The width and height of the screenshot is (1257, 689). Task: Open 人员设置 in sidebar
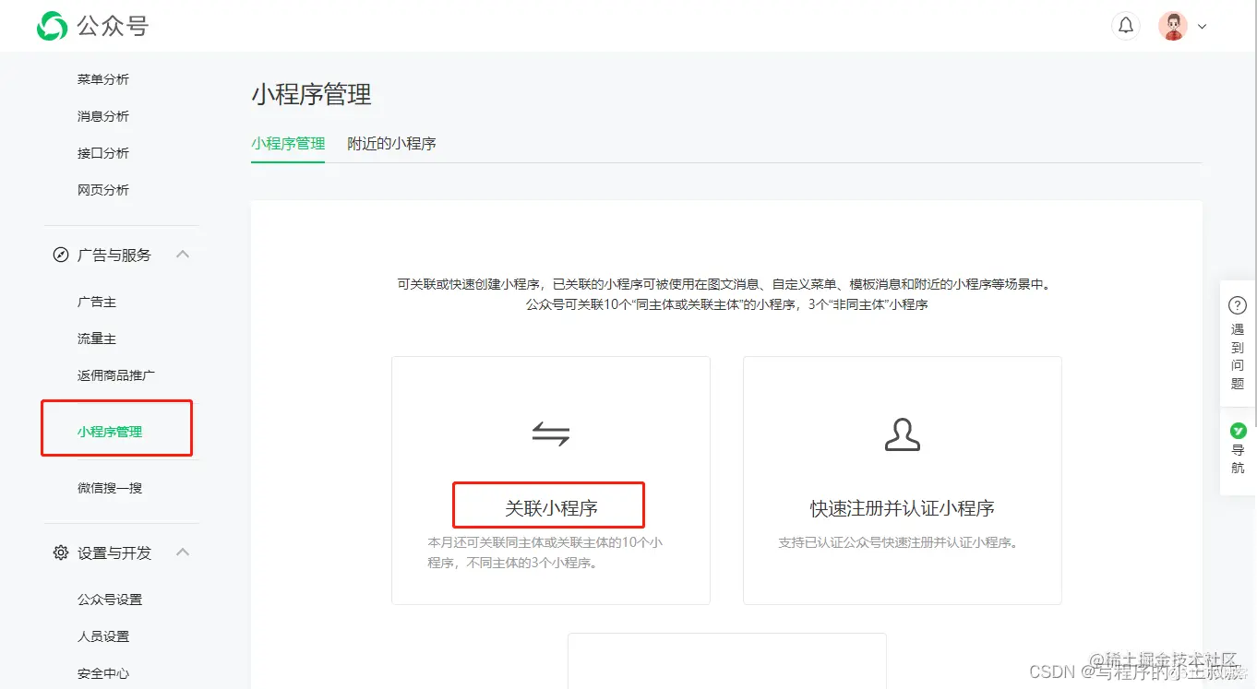coord(103,636)
